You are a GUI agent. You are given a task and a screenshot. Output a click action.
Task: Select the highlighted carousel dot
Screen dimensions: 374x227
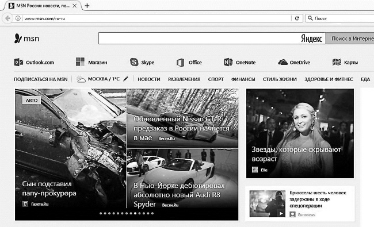point(135,213)
